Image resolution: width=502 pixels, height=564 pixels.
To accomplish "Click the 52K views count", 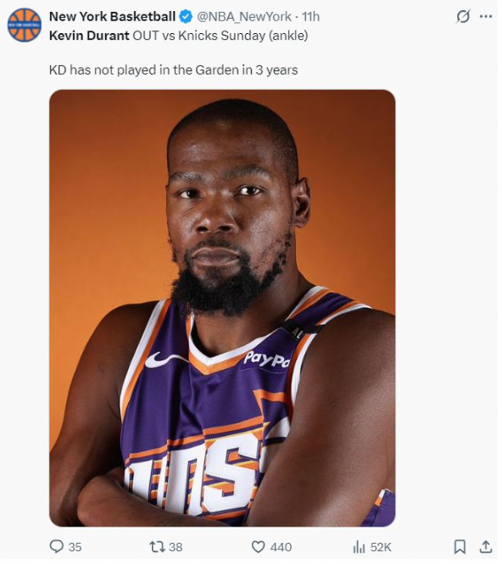I will tap(381, 547).
